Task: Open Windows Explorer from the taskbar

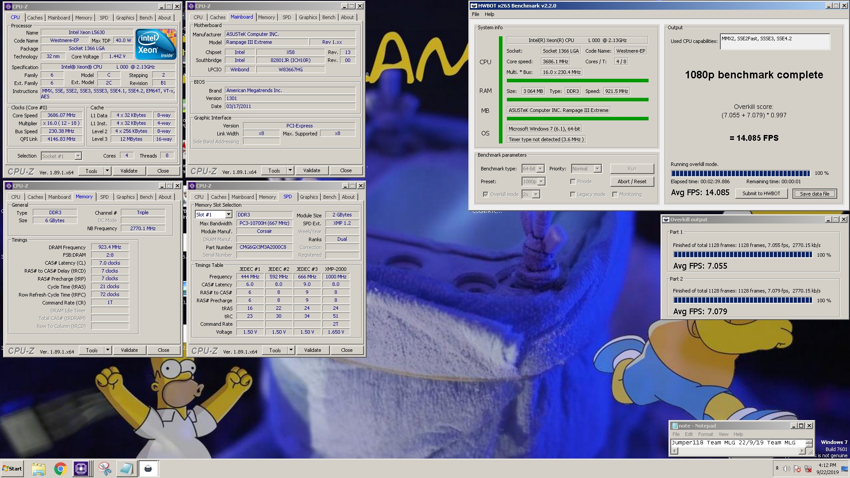Action: pyautogui.click(x=39, y=469)
